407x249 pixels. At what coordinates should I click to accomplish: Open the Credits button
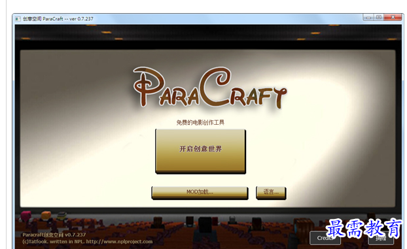click(x=325, y=238)
